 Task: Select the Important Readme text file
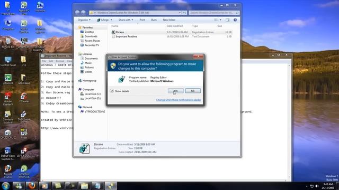pyautogui.click(x=172, y=36)
